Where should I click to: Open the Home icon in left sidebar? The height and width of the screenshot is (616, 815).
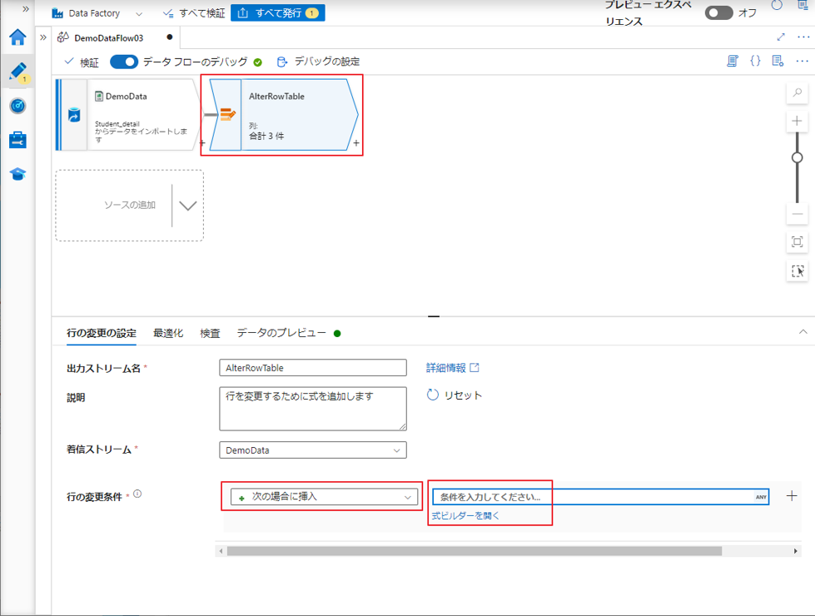17,37
